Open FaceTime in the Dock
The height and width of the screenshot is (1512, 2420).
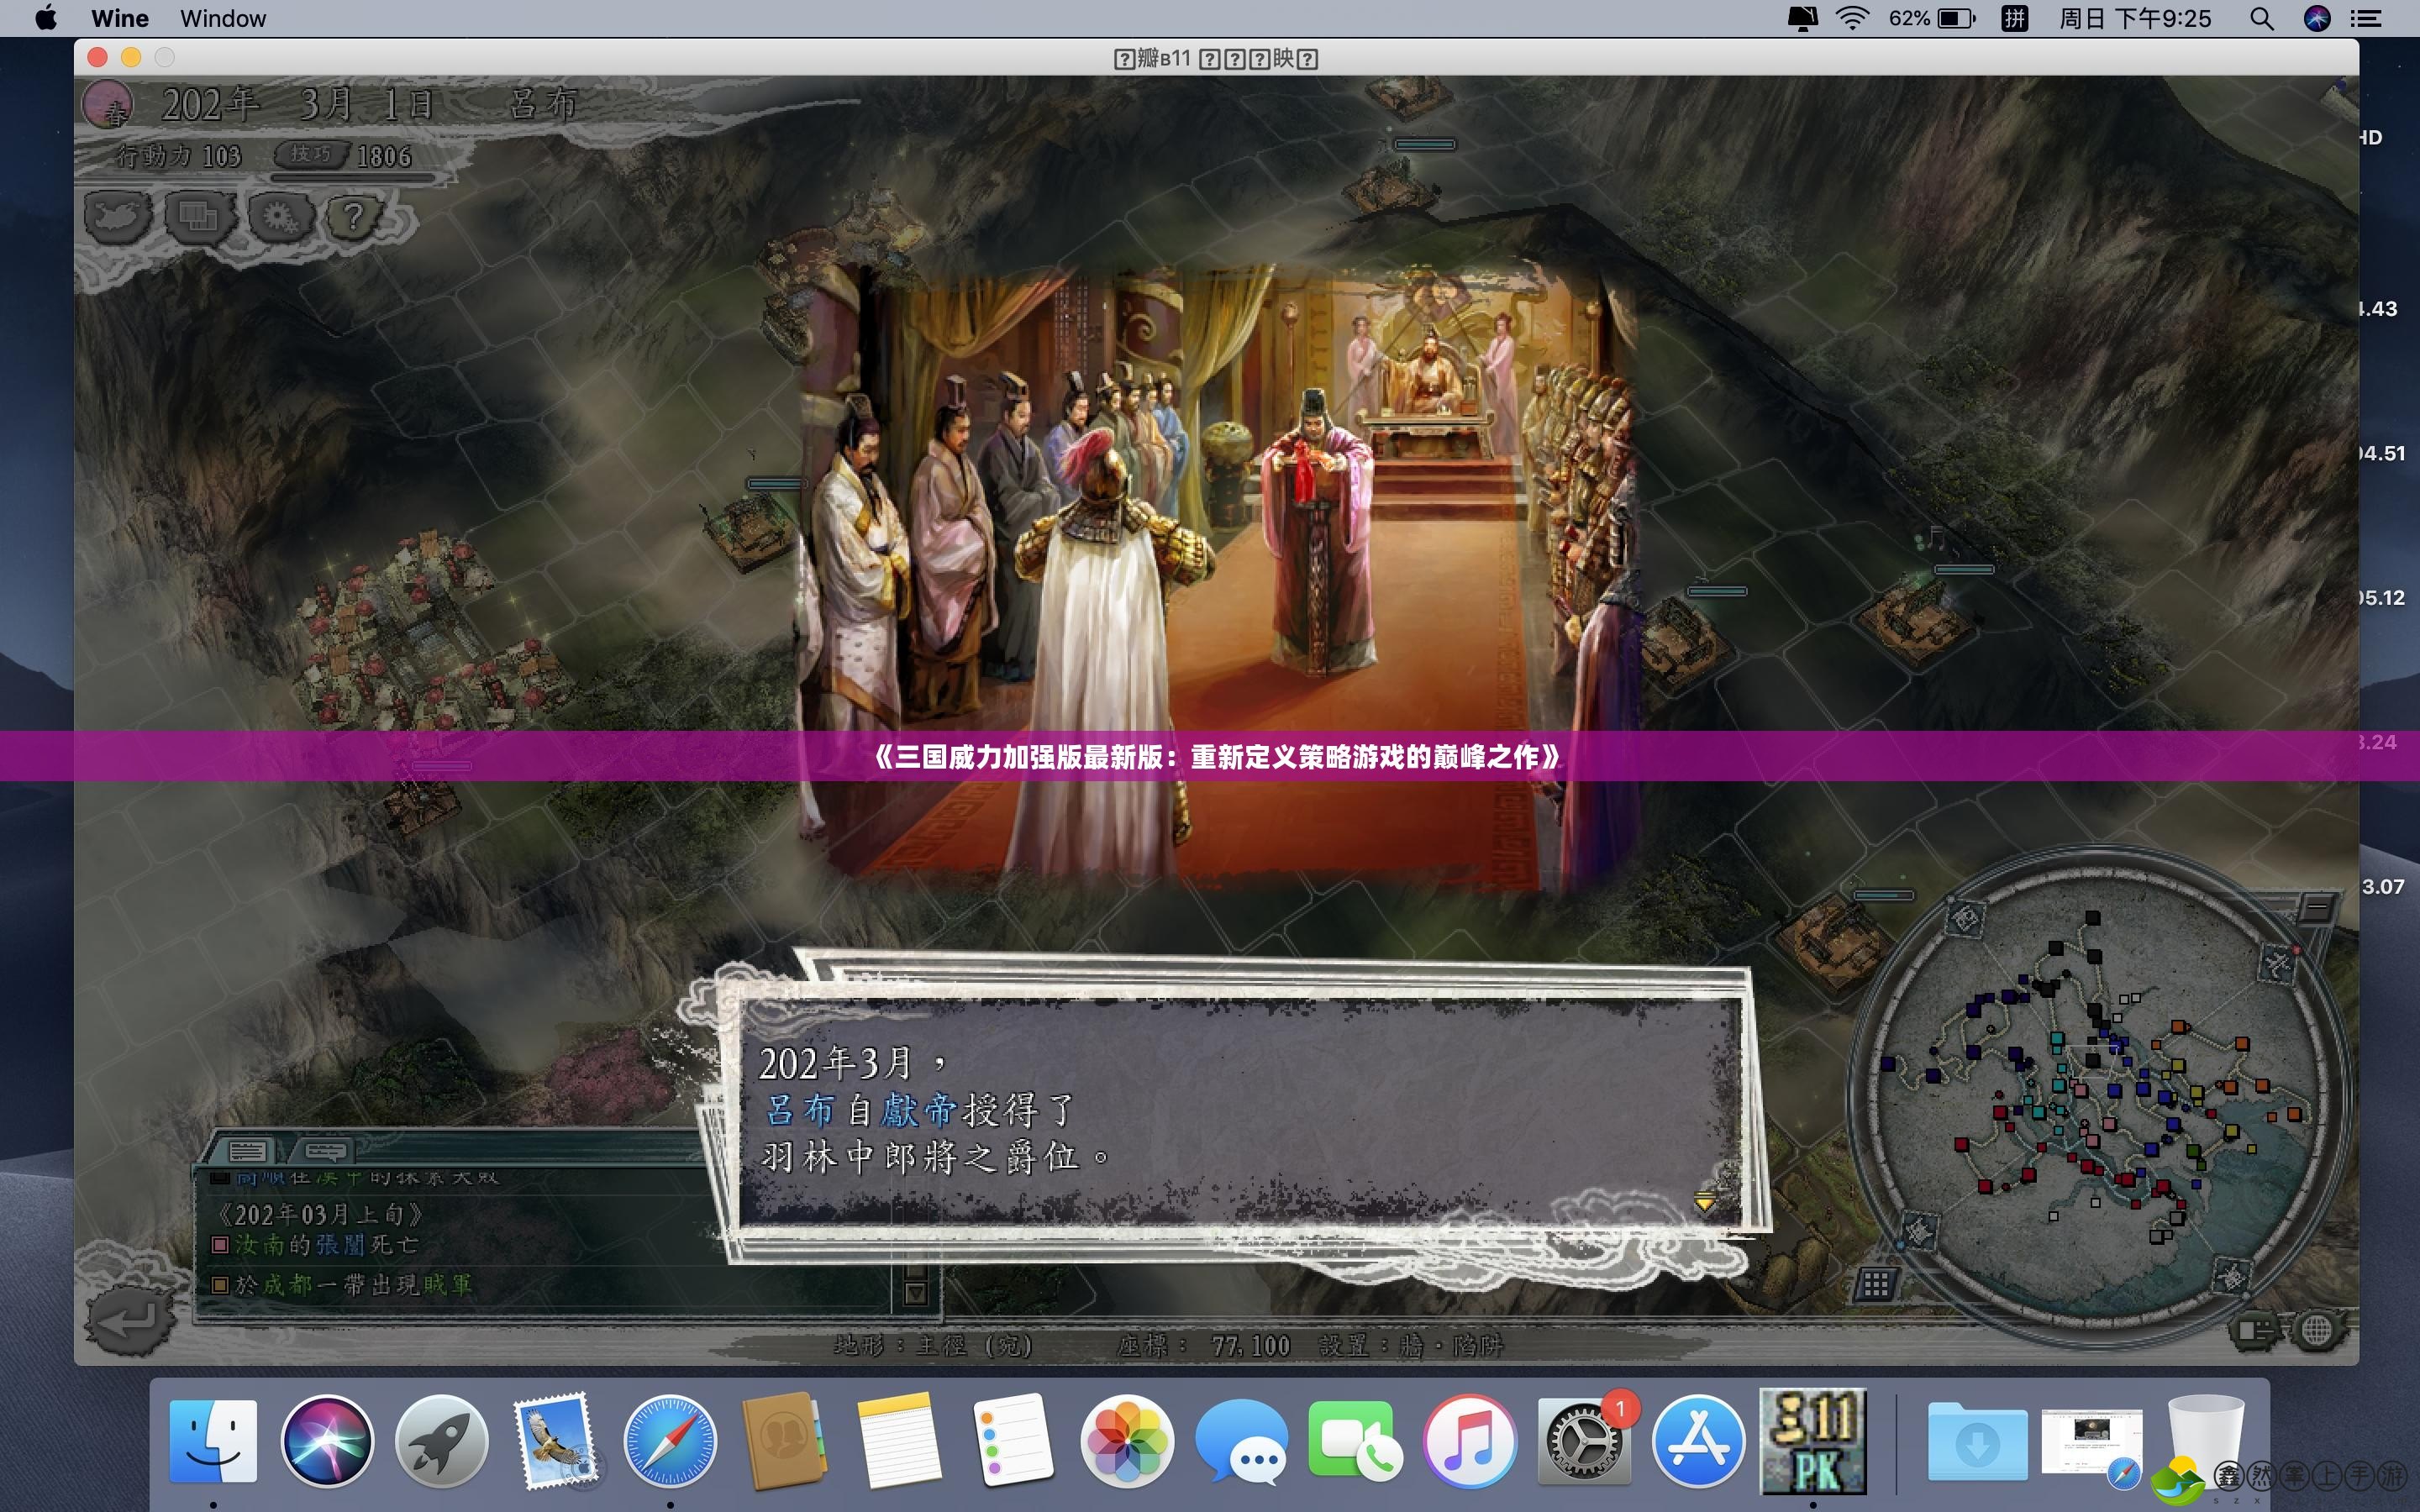tap(1355, 1441)
